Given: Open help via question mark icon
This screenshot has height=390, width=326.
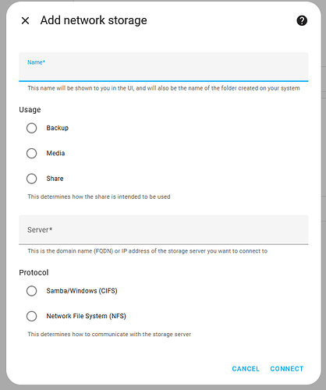Looking at the screenshot, I should tap(302, 20).
